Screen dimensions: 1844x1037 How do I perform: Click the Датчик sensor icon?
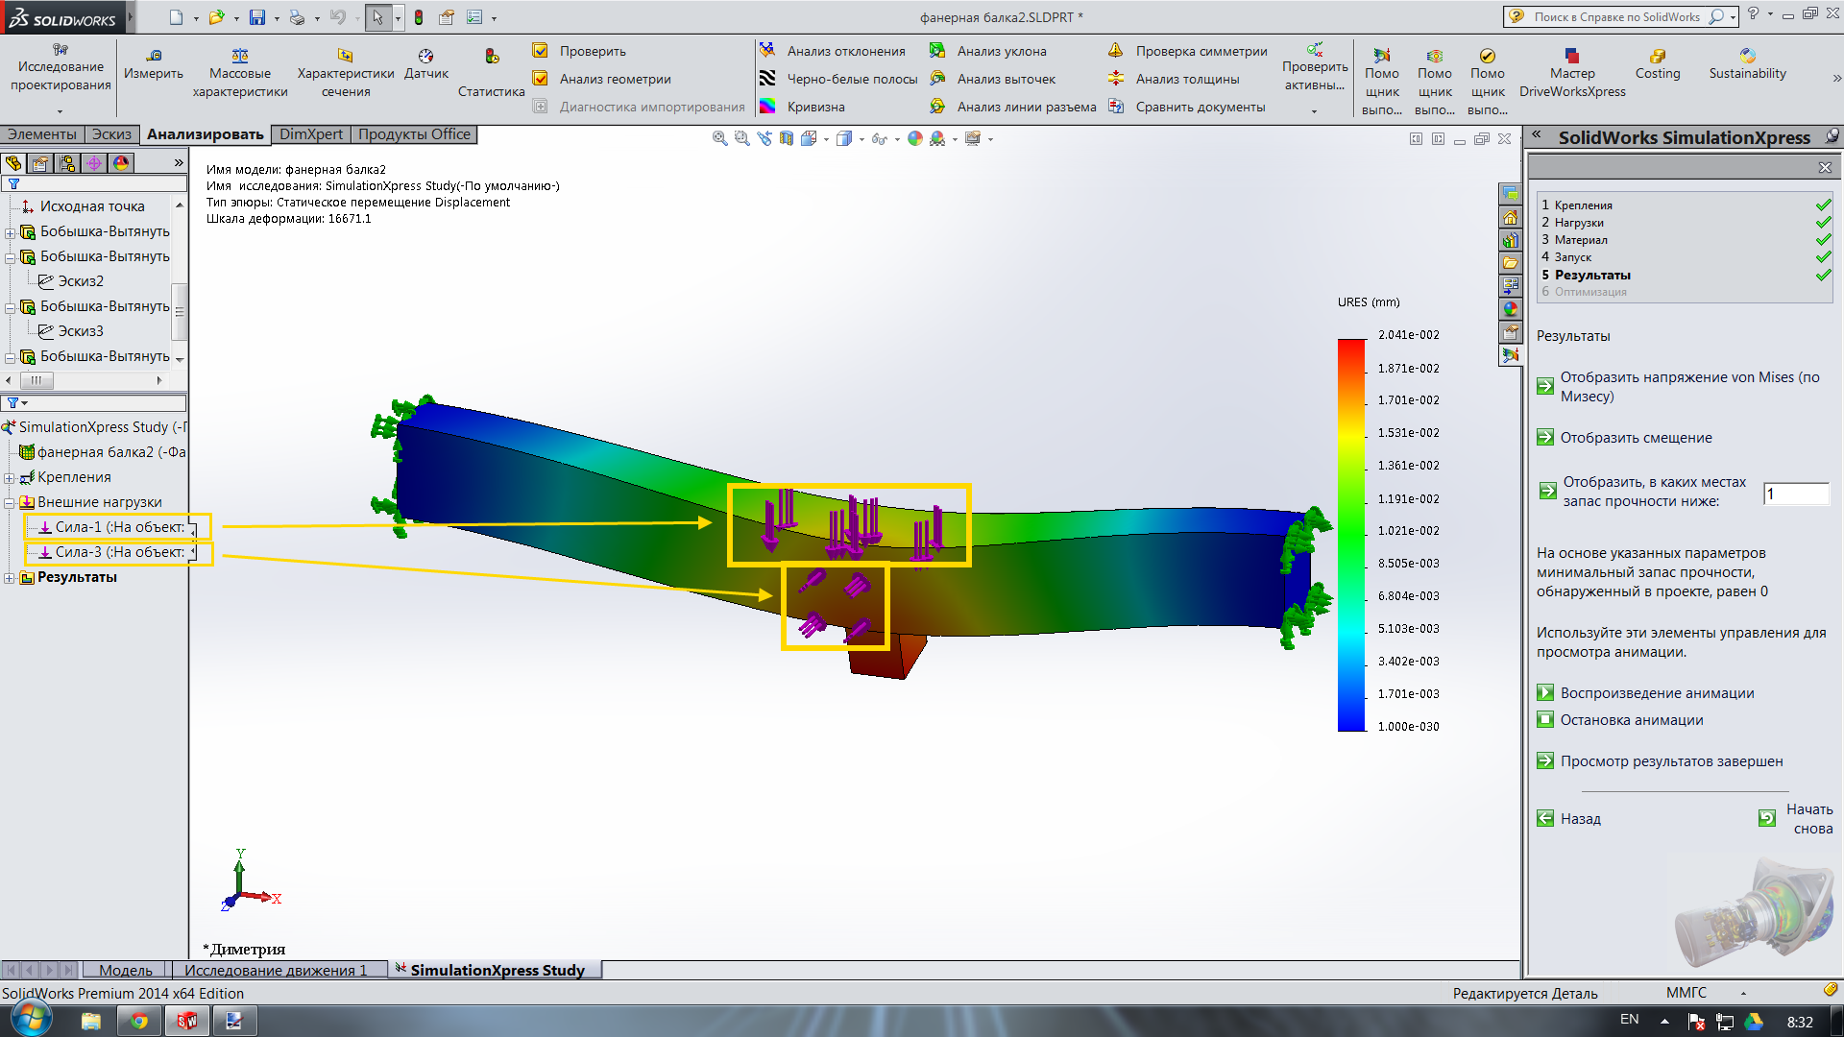click(425, 56)
